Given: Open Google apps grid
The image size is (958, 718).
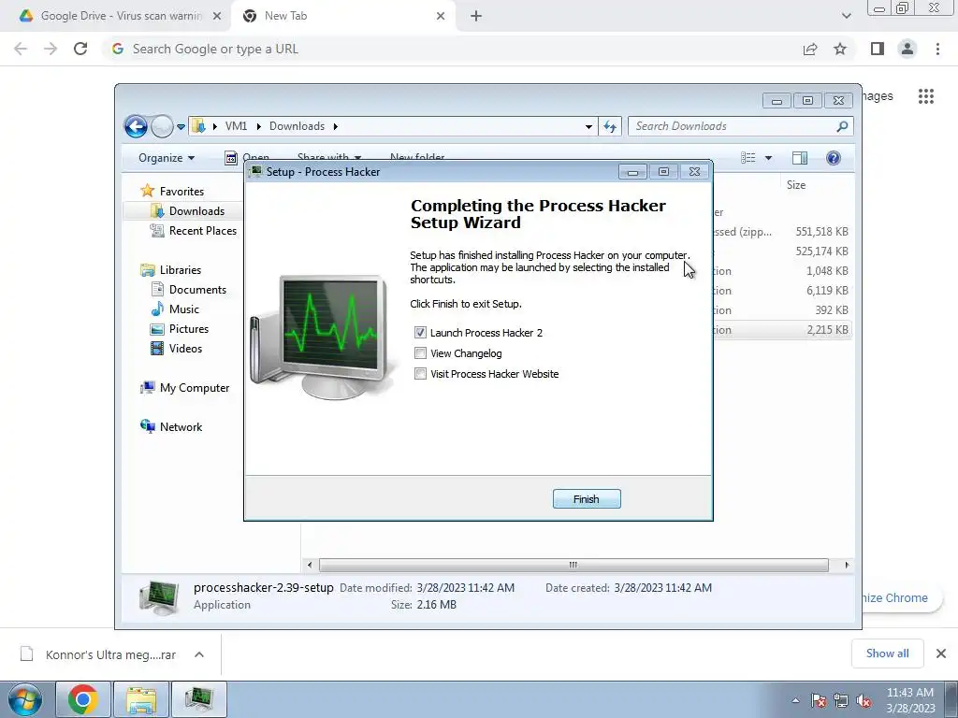Looking at the screenshot, I should pos(926,96).
